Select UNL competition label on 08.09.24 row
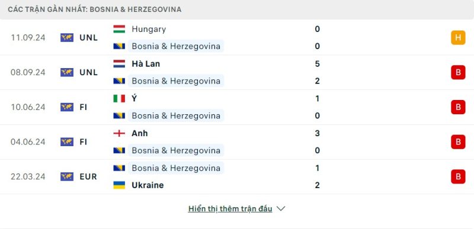 88,72
